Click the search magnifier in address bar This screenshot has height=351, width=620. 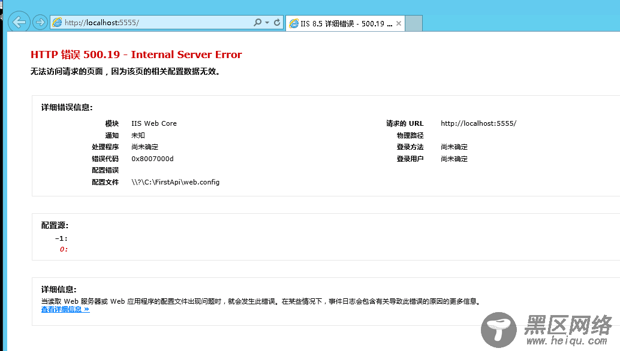click(x=257, y=23)
